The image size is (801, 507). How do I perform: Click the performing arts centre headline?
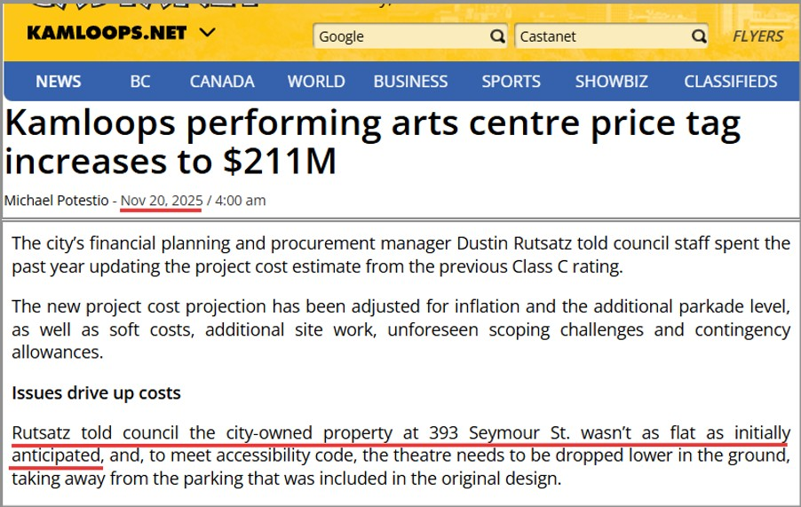tap(373, 142)
